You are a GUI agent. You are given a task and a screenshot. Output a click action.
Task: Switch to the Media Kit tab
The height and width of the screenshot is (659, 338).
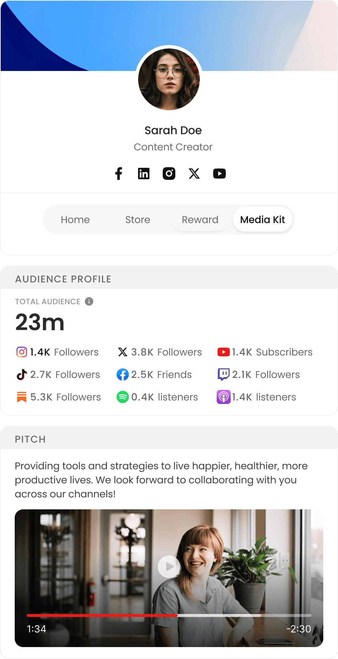point(262,220)
